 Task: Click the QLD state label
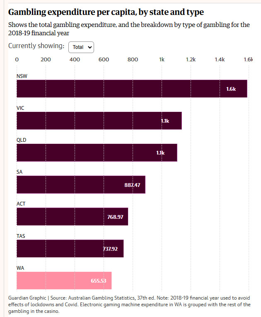[21, 140]
